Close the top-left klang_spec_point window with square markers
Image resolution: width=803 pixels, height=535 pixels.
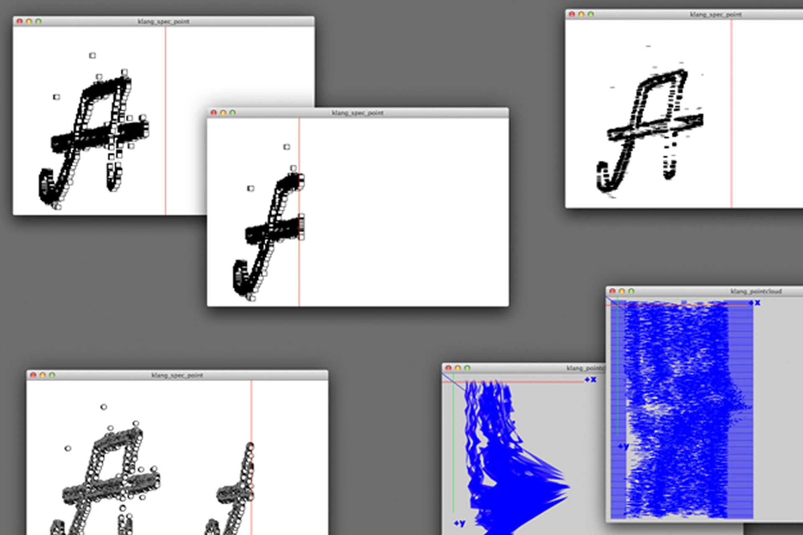click(x=19, y=21)
